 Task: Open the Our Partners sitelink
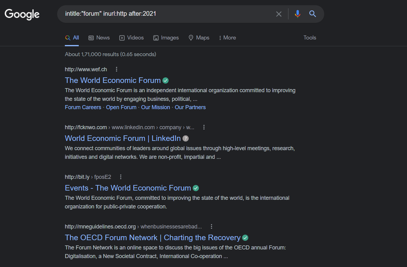coord(190,107)
